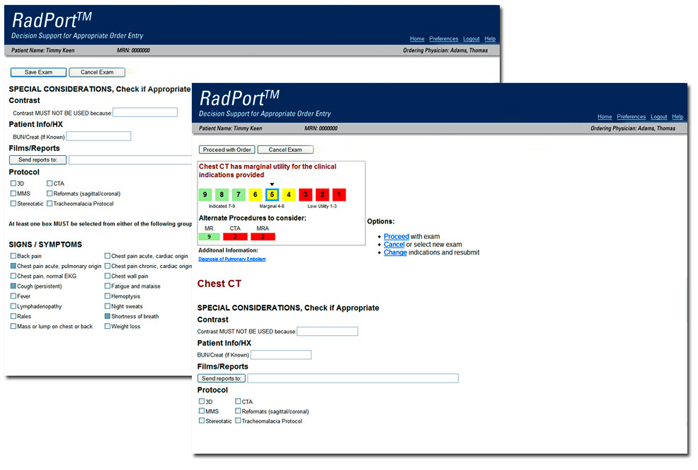Image resolution: width=698 pixels, height=470 pixels.
Task: Open Preferences in the front window header
Action: click(631, 117)
